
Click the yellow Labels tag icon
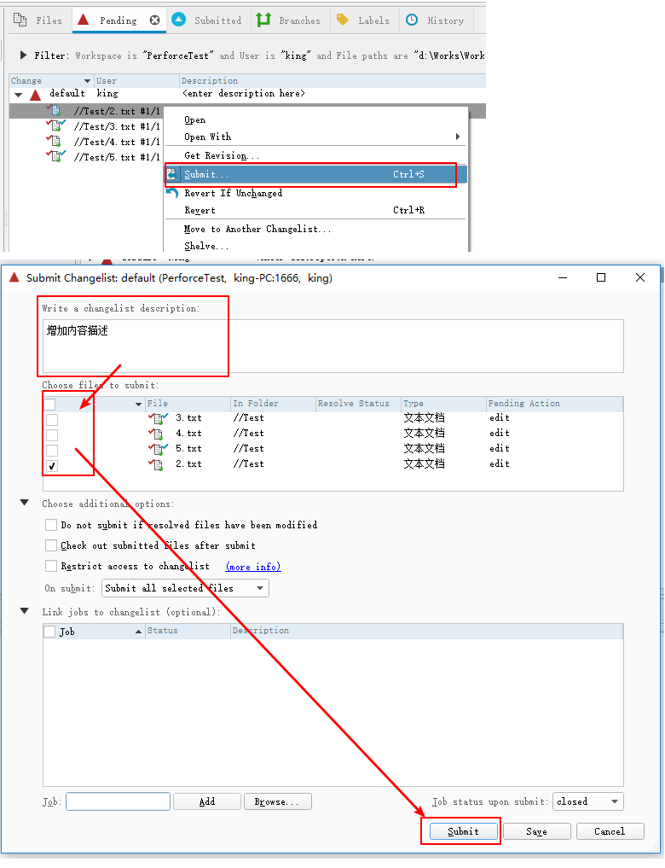click(x=342, y=20)
